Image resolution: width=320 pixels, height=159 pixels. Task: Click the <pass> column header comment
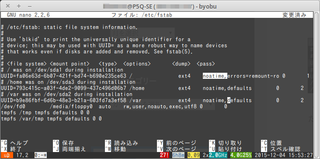click(x=206, y=64)
